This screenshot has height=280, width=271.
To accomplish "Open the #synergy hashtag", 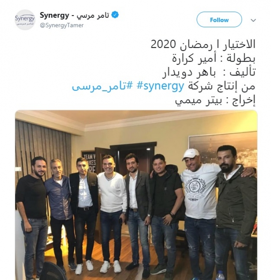I will click(160, 86).
